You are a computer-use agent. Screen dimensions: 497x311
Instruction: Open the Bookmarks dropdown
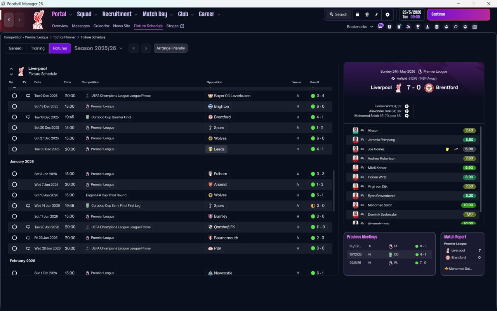(x=360, y=27)
